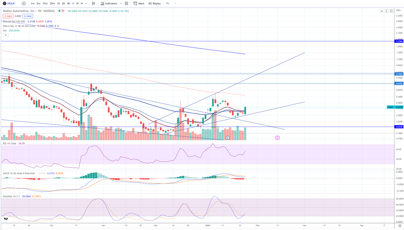Open the MULN symbol search
Screen dimensions: 404x230
point(9,3)
